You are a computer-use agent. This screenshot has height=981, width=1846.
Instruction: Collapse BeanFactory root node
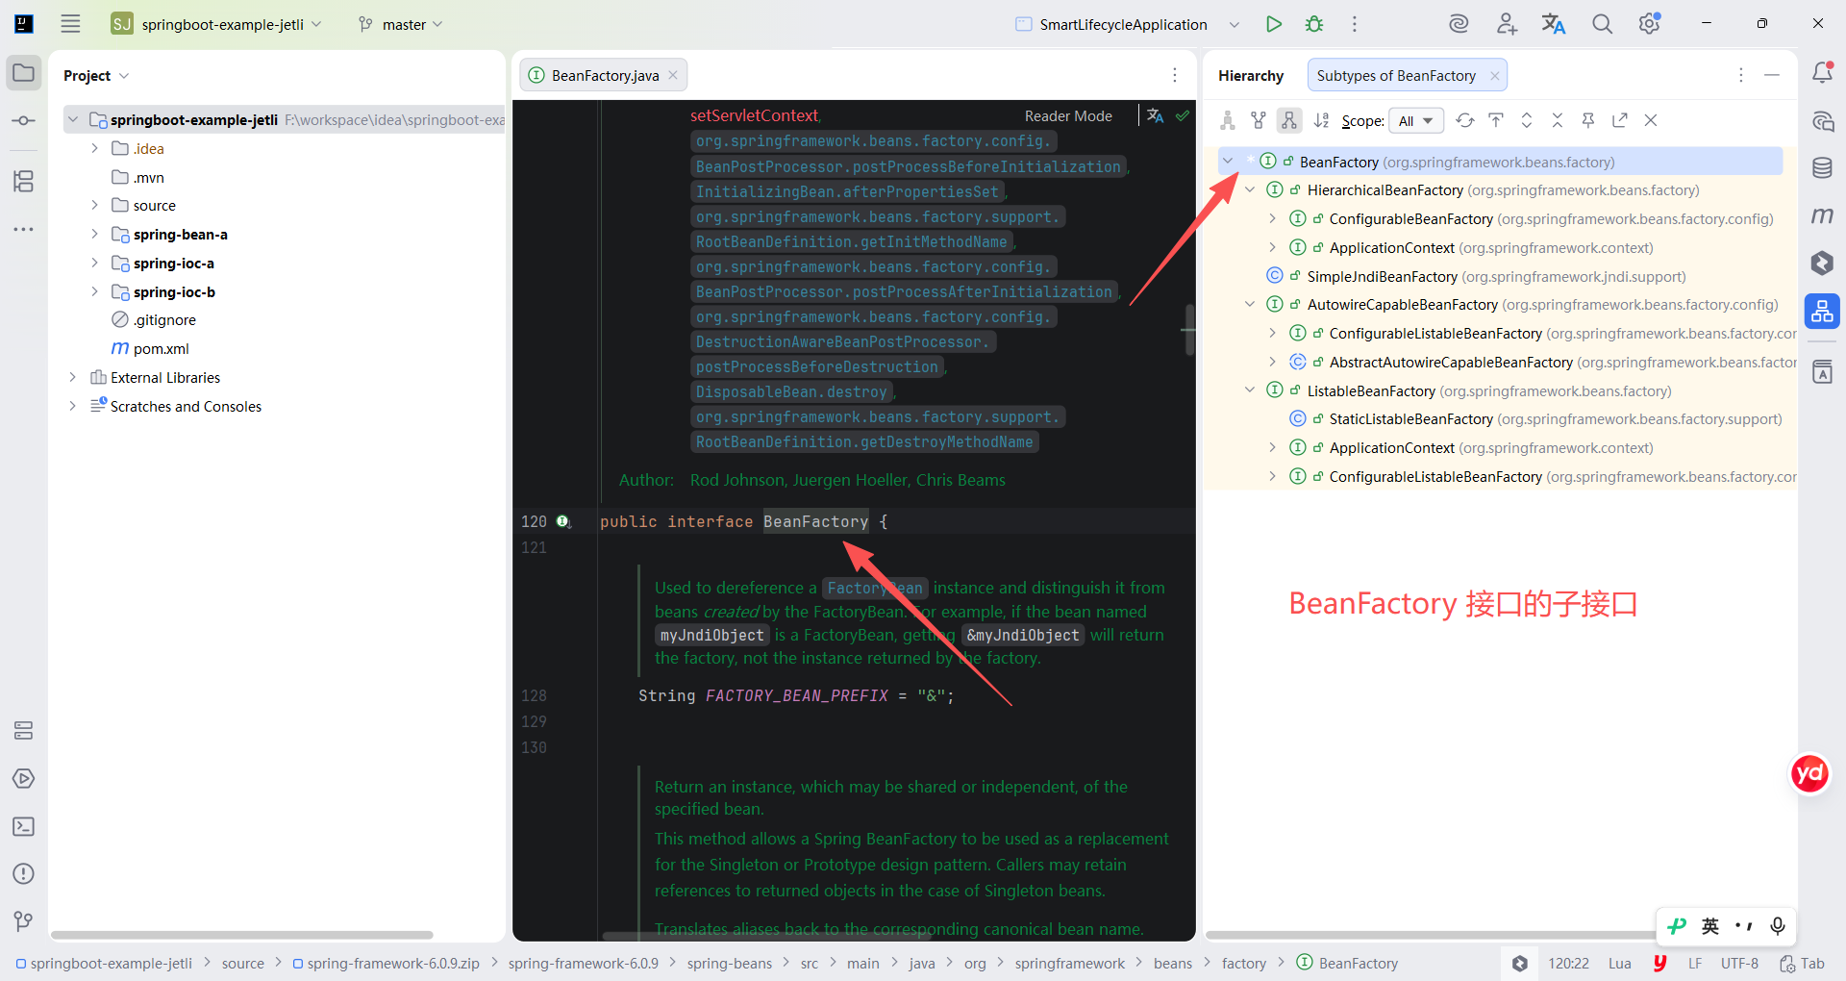[x=1228, y=162]
